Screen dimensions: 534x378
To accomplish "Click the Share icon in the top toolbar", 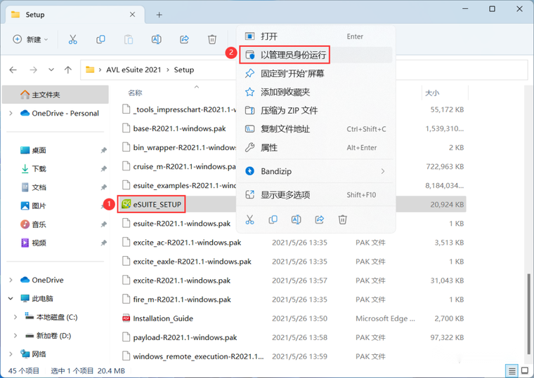I will 184,39.
